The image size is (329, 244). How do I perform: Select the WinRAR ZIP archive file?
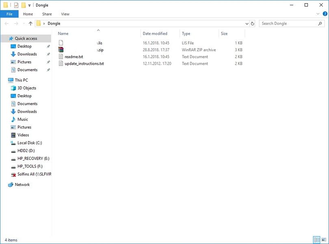(80, 50)
